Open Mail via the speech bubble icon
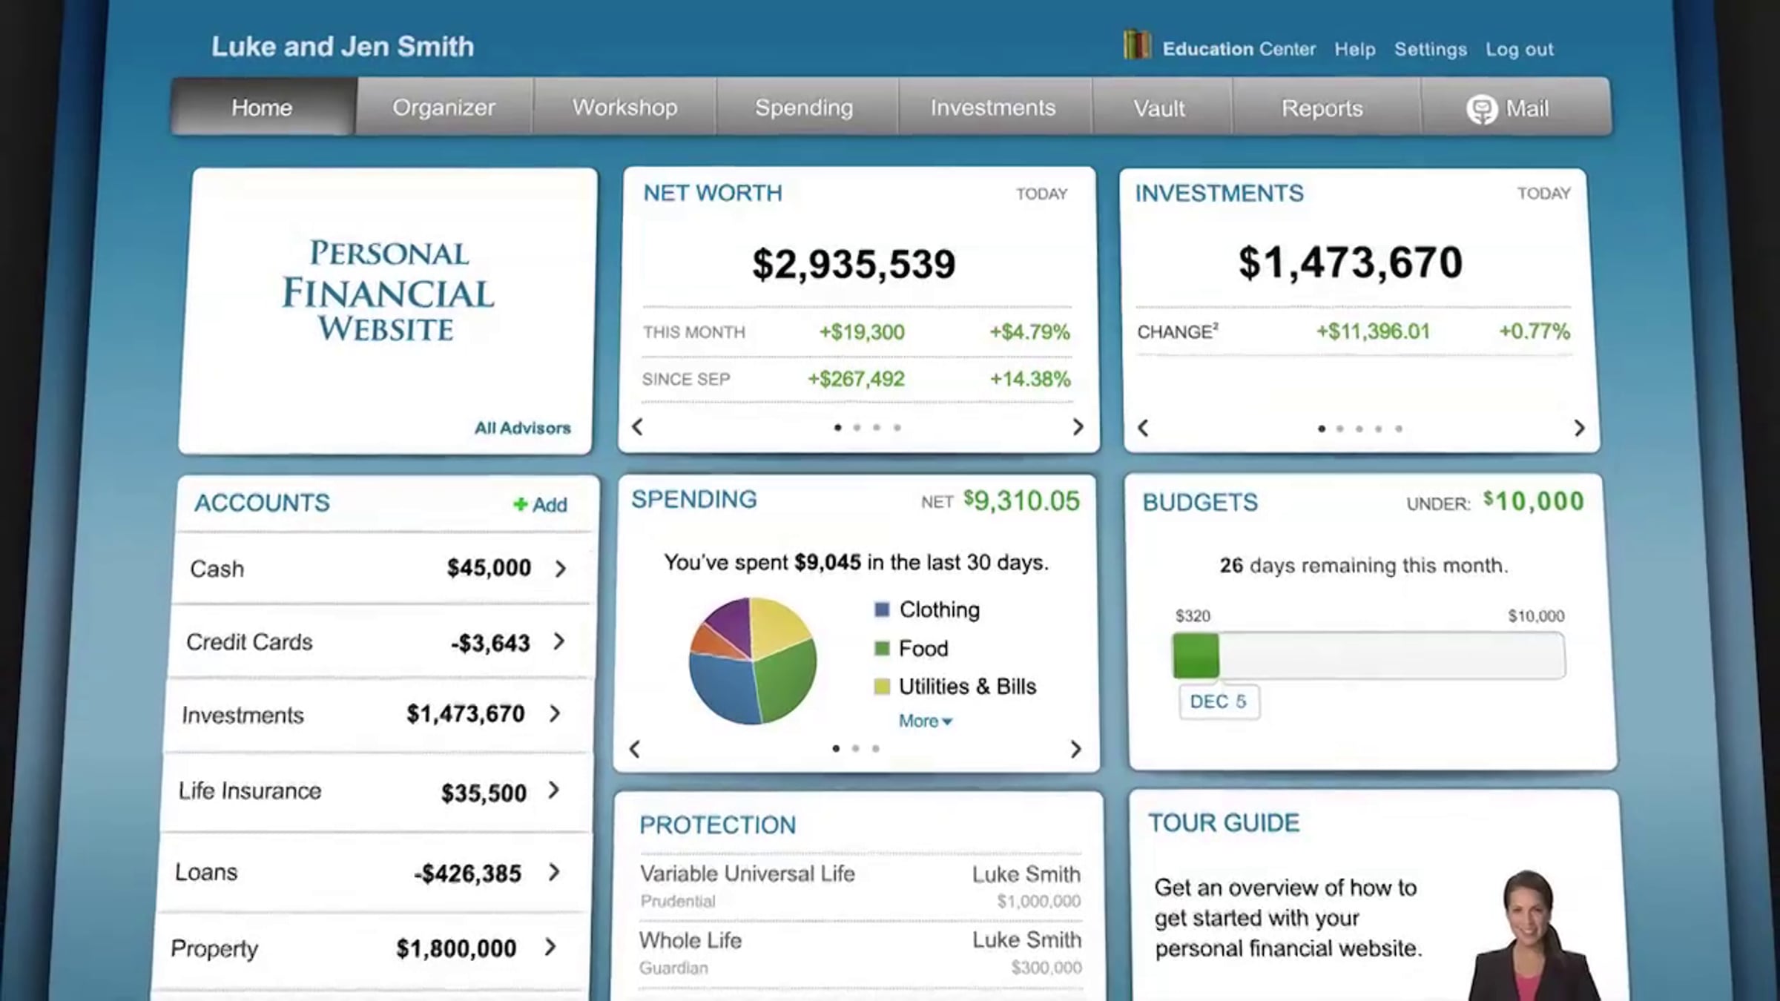The height and width of the screenshot is (1001, 1780). (1481, 110)
